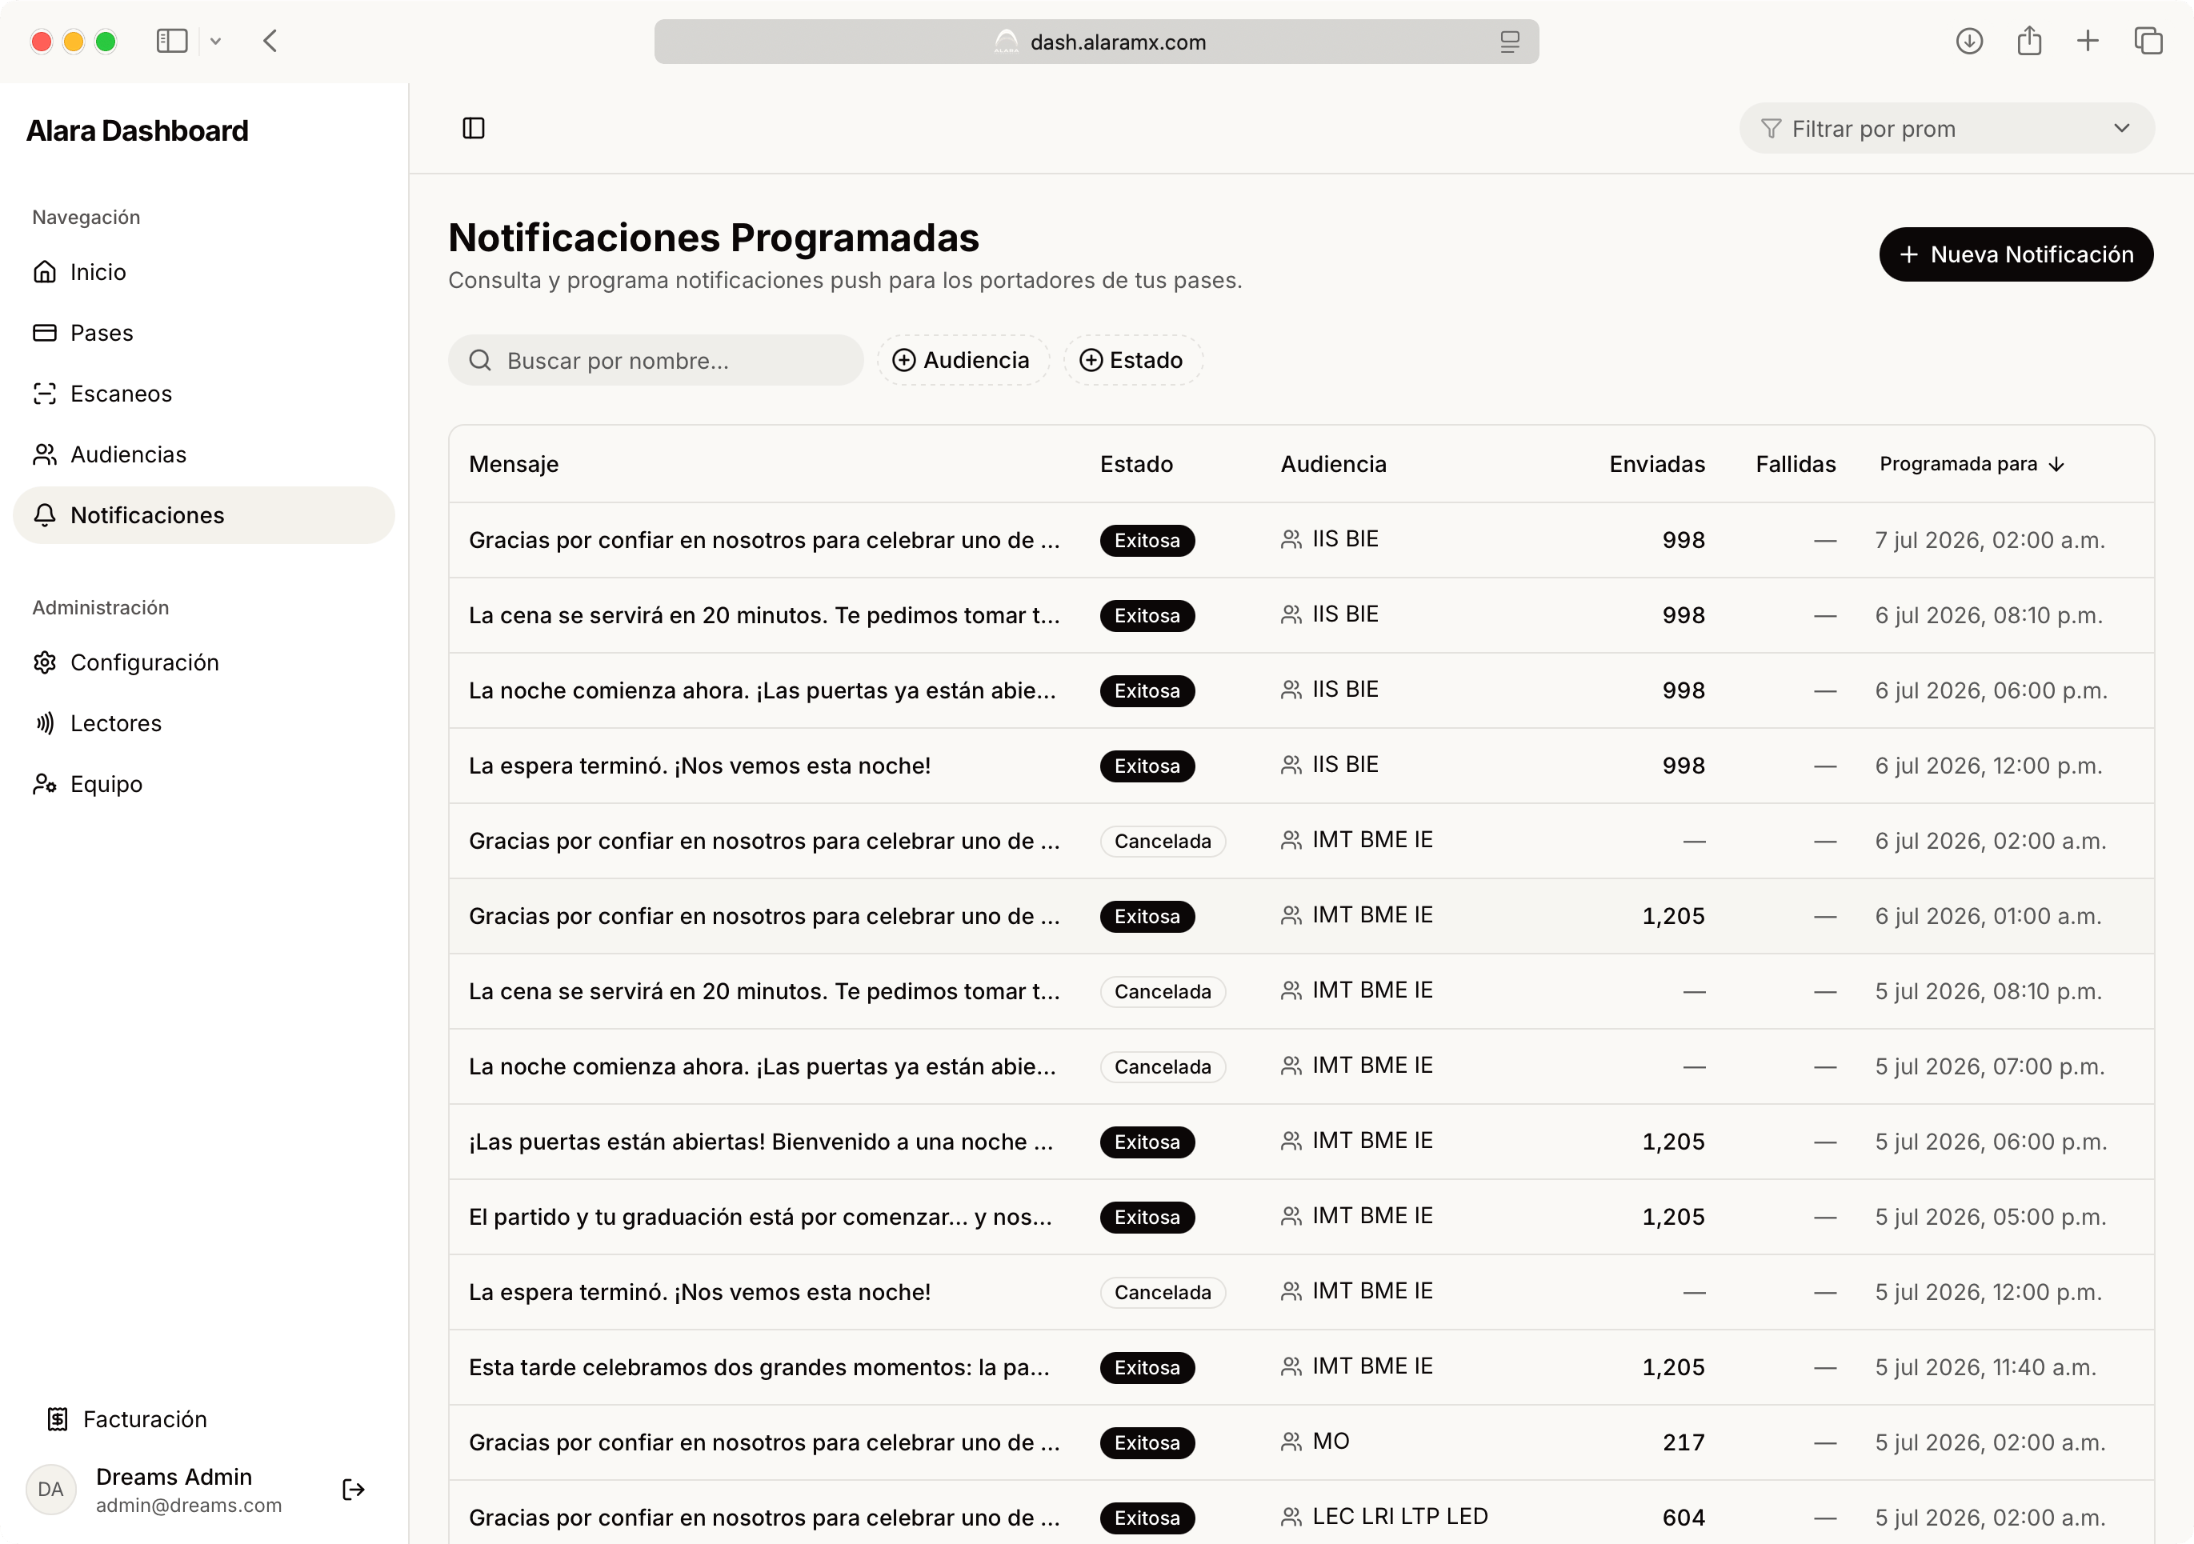Click the reader view icon in address bar

click(x=1509, y=42)
